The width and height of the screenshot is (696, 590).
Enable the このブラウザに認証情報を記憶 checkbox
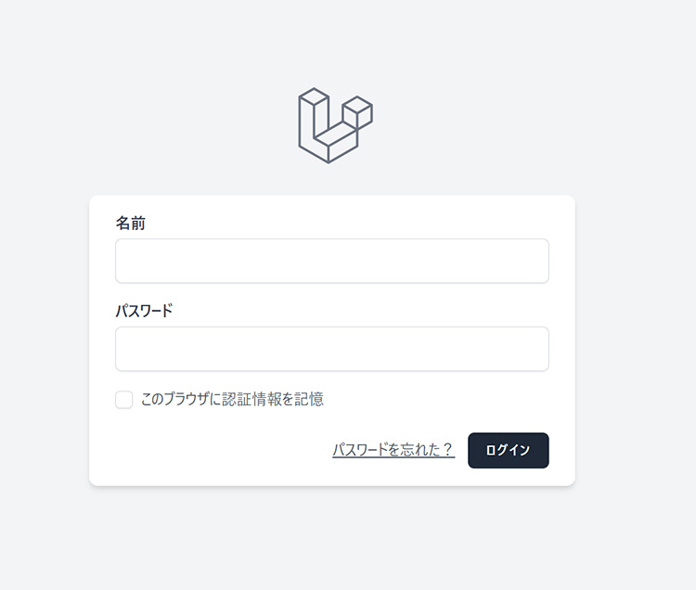(123, 400)
